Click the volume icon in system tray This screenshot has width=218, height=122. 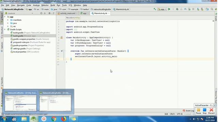(x=194, y=119)
